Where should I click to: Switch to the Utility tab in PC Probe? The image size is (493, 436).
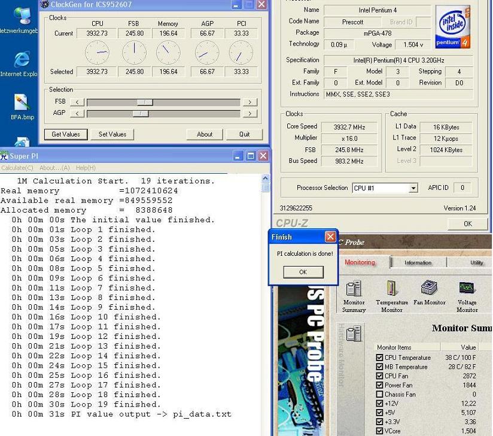pos(476,262)
